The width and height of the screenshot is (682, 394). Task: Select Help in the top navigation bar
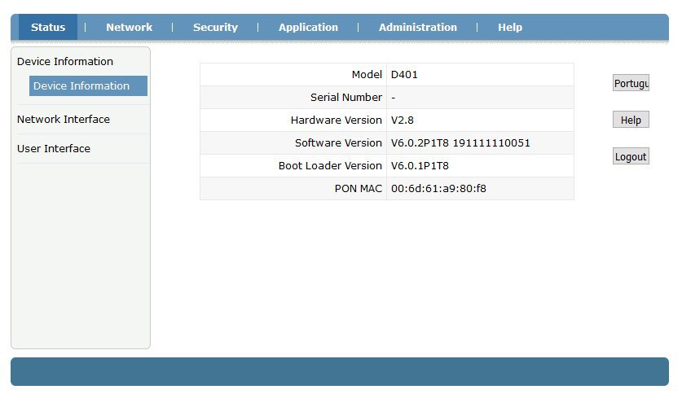coord(510,28)
